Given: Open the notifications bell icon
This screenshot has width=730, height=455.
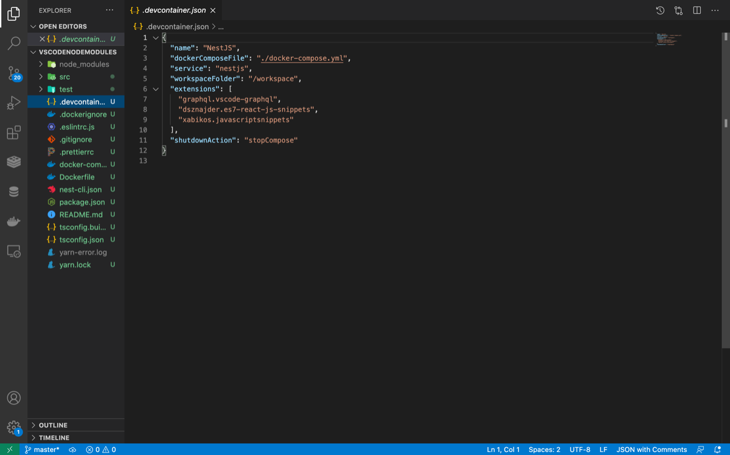Looking at the screenshot, I should (x=718, y=450).
